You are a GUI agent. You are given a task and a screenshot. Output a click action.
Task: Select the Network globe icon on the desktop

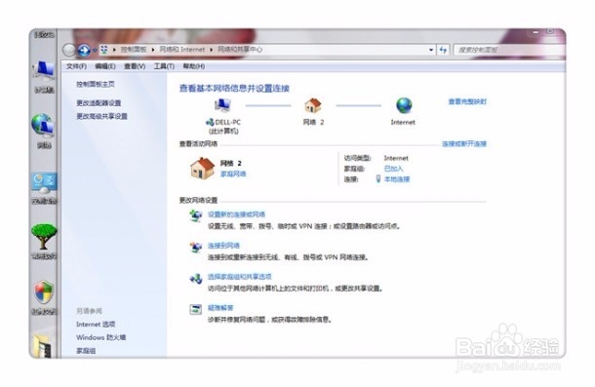(x=43, y=125)
